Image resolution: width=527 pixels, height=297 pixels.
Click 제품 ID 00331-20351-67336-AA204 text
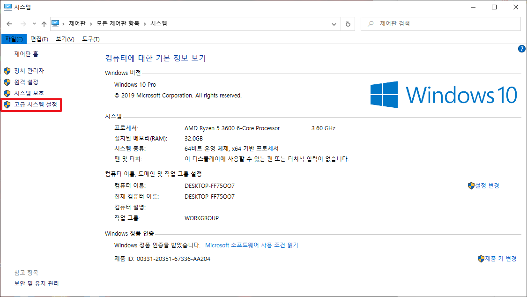click(x=163, y=259)
